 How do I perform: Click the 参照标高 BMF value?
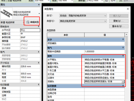(30, 37)
